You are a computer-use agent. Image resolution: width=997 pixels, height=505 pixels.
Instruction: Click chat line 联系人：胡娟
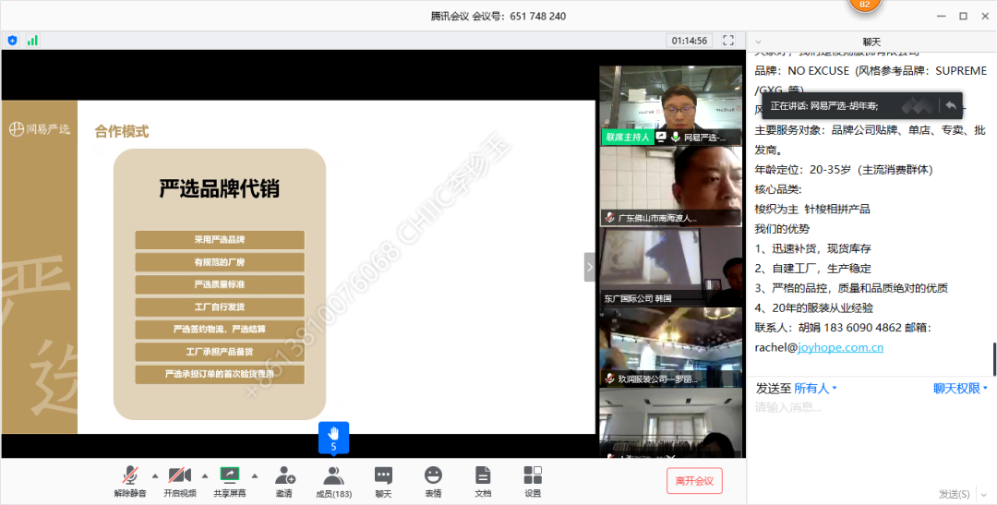point(843,328)
